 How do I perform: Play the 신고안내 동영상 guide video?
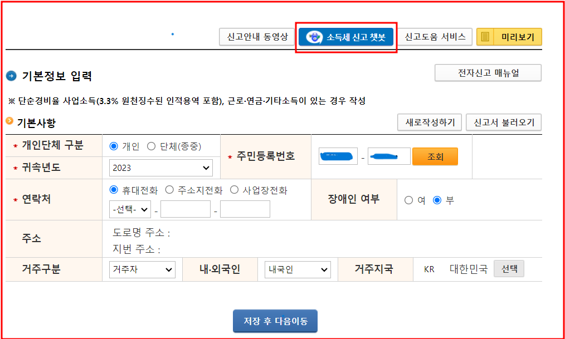257,37
